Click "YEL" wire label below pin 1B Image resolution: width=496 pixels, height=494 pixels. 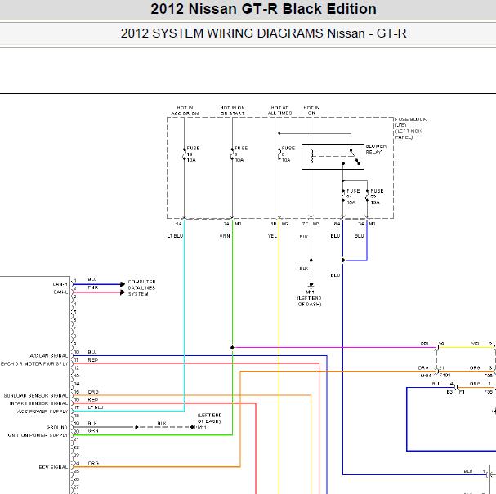coord(272,236)
